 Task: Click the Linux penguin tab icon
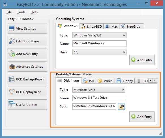coord(83,26)
